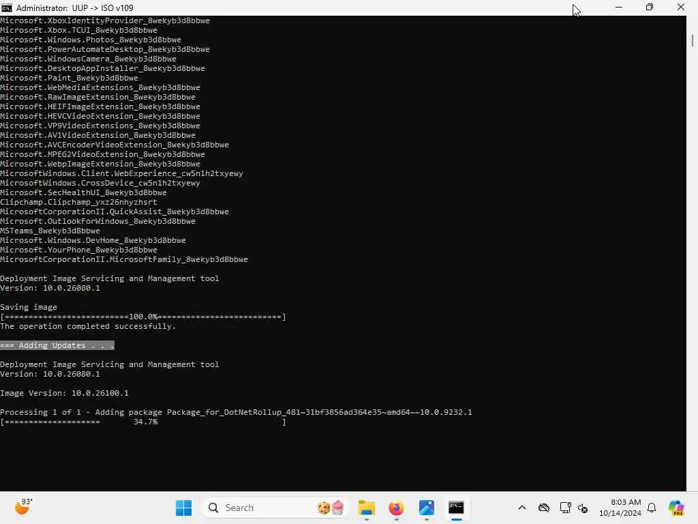Click the taskbar Search box
Image resolution: width=698 pixels, height=524 pixels.
pos(274,508)
